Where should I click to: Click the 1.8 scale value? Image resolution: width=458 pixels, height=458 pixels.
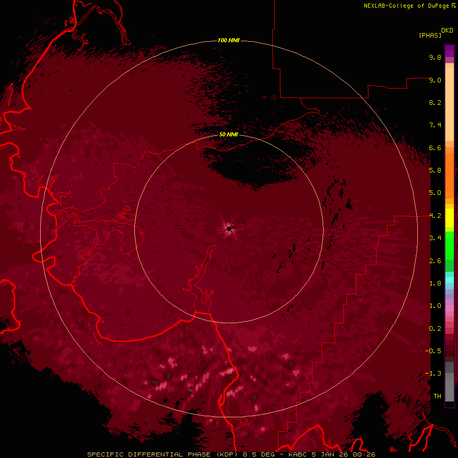[x=435, y=283]
